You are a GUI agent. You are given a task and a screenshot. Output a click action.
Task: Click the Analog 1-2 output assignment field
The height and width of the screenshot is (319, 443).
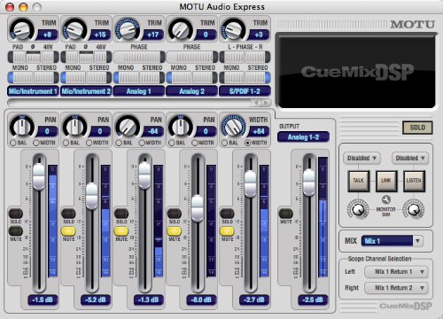click(x=303, y=137)
